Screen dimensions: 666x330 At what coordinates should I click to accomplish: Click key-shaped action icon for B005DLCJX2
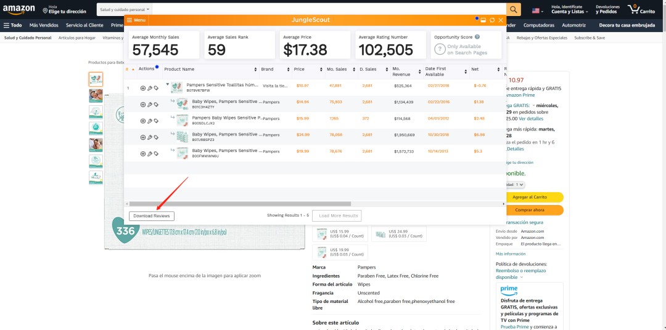[x=149, y=121]
